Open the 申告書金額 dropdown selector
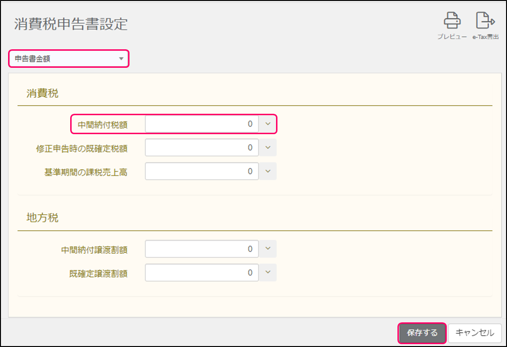Screen dimensions: 507x347 (69, 59)
